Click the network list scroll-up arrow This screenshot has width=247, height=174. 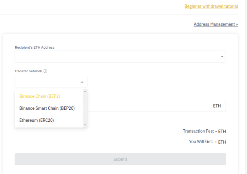(x=85, y=92)
